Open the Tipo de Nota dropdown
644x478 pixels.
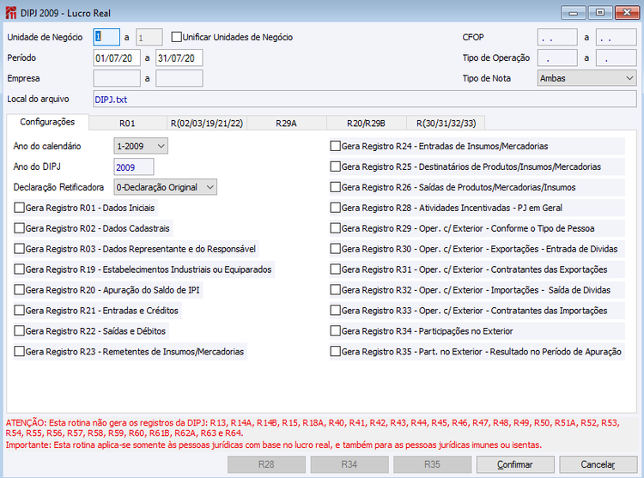coord(587,78)
